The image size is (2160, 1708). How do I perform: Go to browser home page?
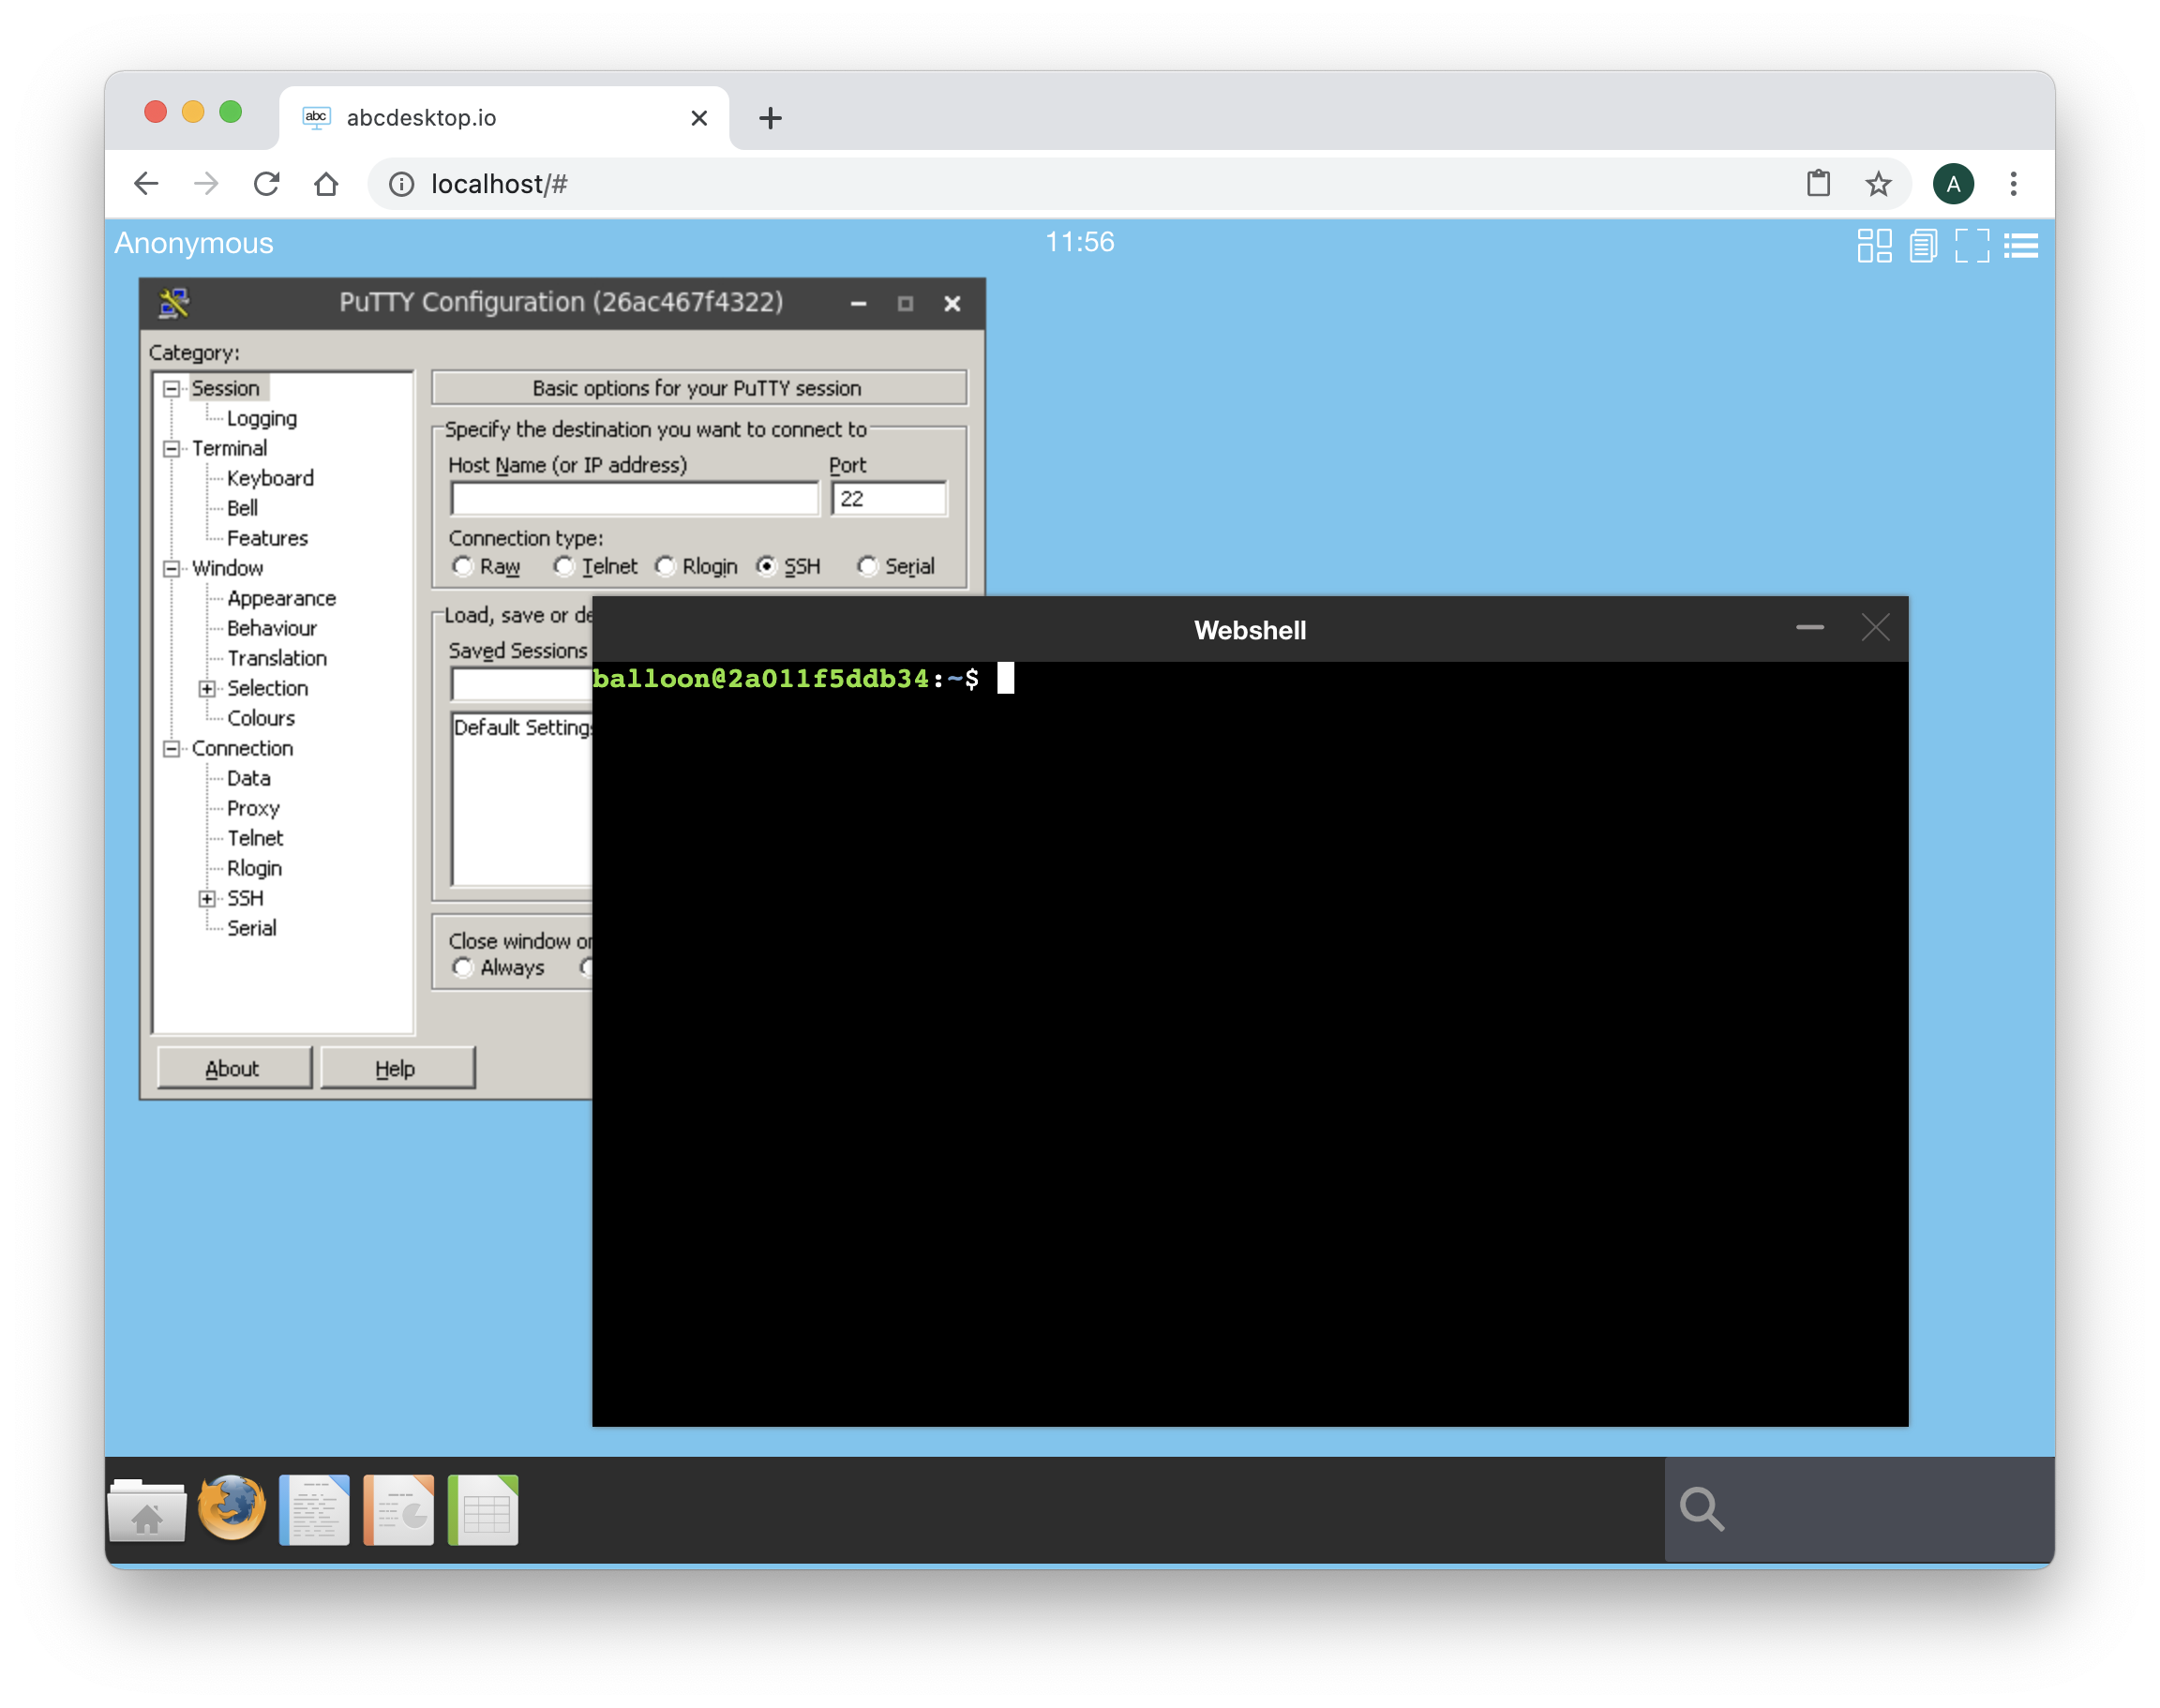326,184
